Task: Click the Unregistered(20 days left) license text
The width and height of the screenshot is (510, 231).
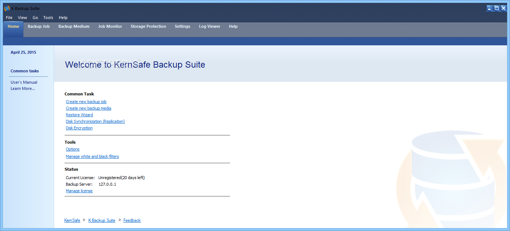Action: click(122, 178)
